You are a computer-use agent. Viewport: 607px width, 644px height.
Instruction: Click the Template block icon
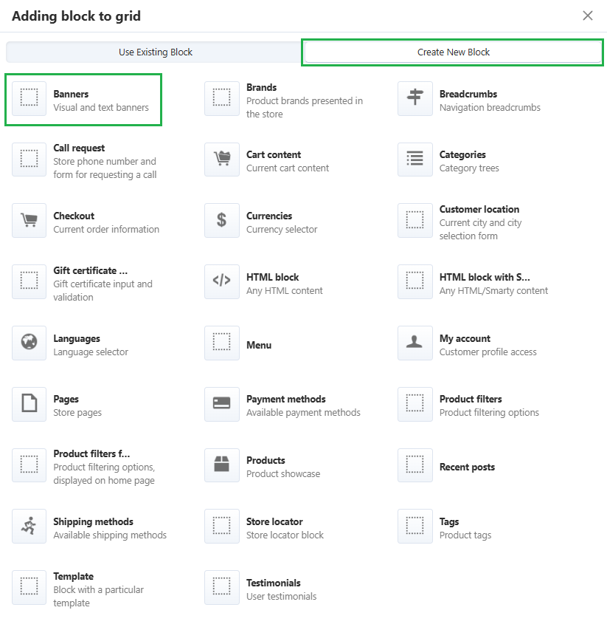click(29, 587)
